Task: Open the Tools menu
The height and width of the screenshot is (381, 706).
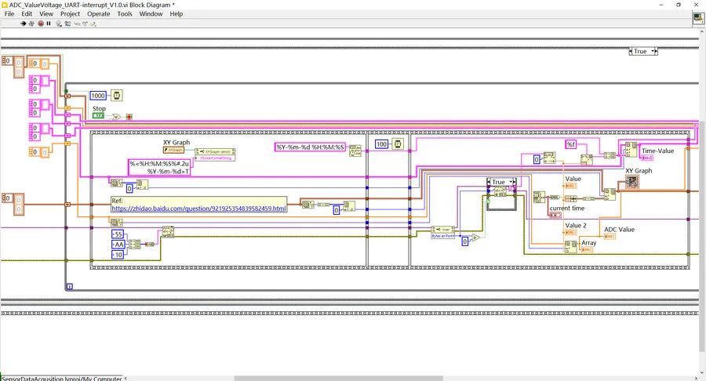Action: point(125,13)
